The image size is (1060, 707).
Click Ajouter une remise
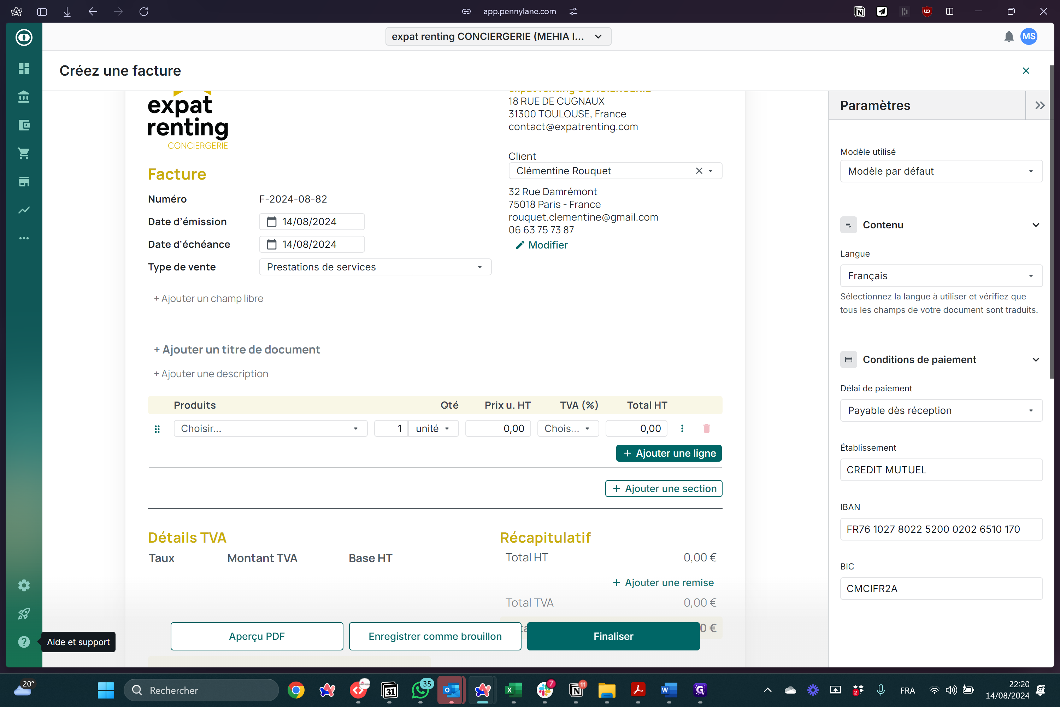[x=663, y=583]
